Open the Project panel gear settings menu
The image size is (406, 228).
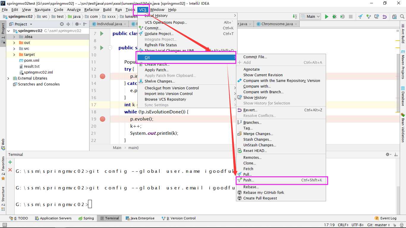(x=78, y=24)
